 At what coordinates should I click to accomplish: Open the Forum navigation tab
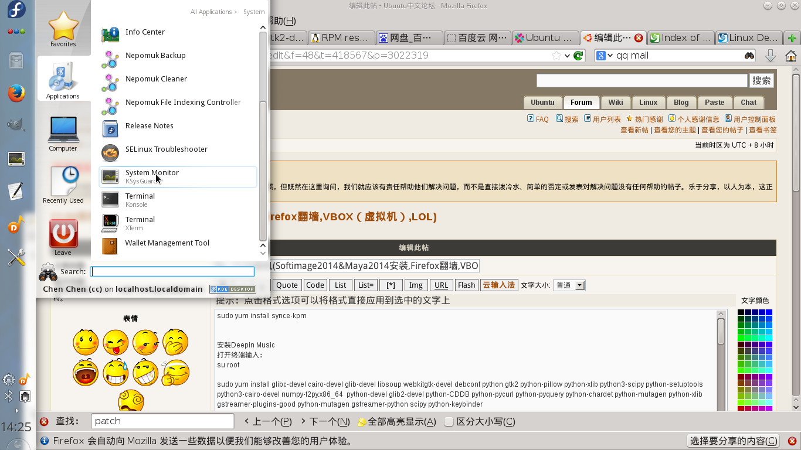click(581, 102)
